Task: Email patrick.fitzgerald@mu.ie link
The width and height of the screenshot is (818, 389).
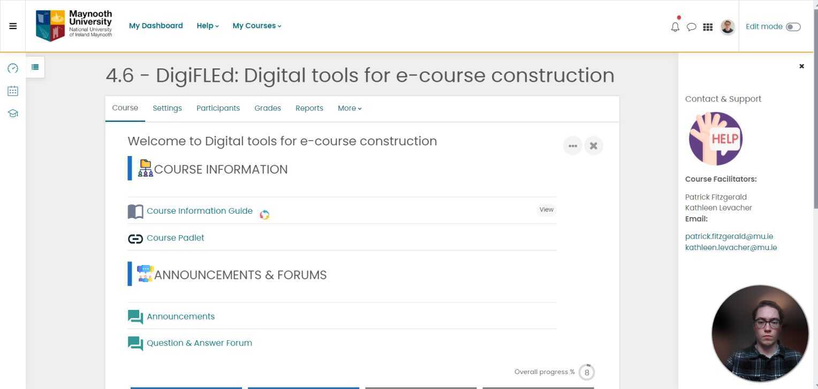Action: 729,236
